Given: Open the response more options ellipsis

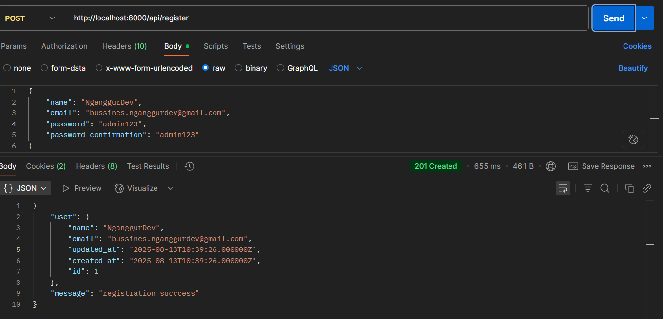Looking at the screenshot, I should pyautogui.click(x=647, y=166).
